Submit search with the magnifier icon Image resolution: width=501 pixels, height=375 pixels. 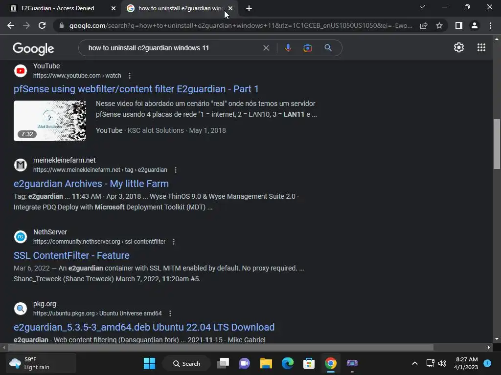[x=328, y=48]
